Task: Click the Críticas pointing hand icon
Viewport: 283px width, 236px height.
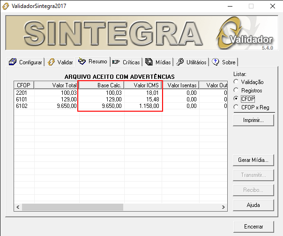Action: tap(116, 62)
